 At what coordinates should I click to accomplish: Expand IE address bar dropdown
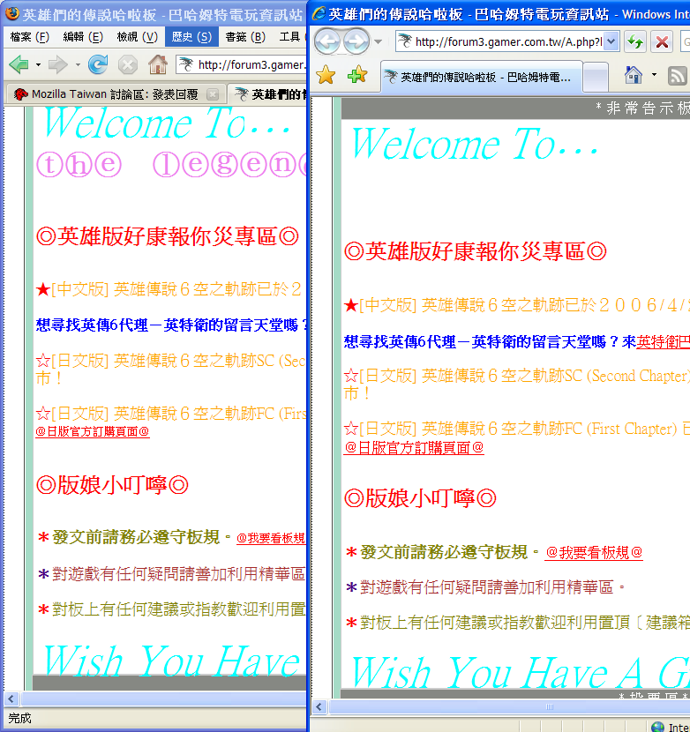[x=611, y=42]
